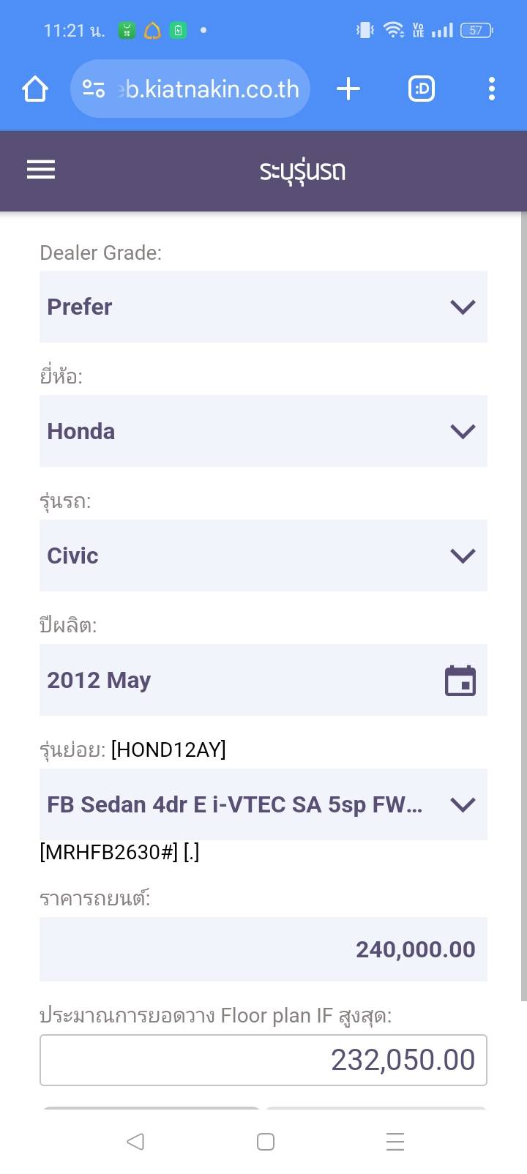Open Android recent apps button
This screenshot has width=527, height=1174.
395,1142
